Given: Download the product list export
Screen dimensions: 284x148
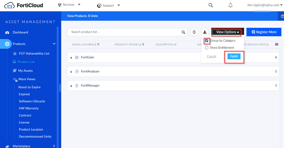Looking at the screenshot, I should (x=205, y=32).
